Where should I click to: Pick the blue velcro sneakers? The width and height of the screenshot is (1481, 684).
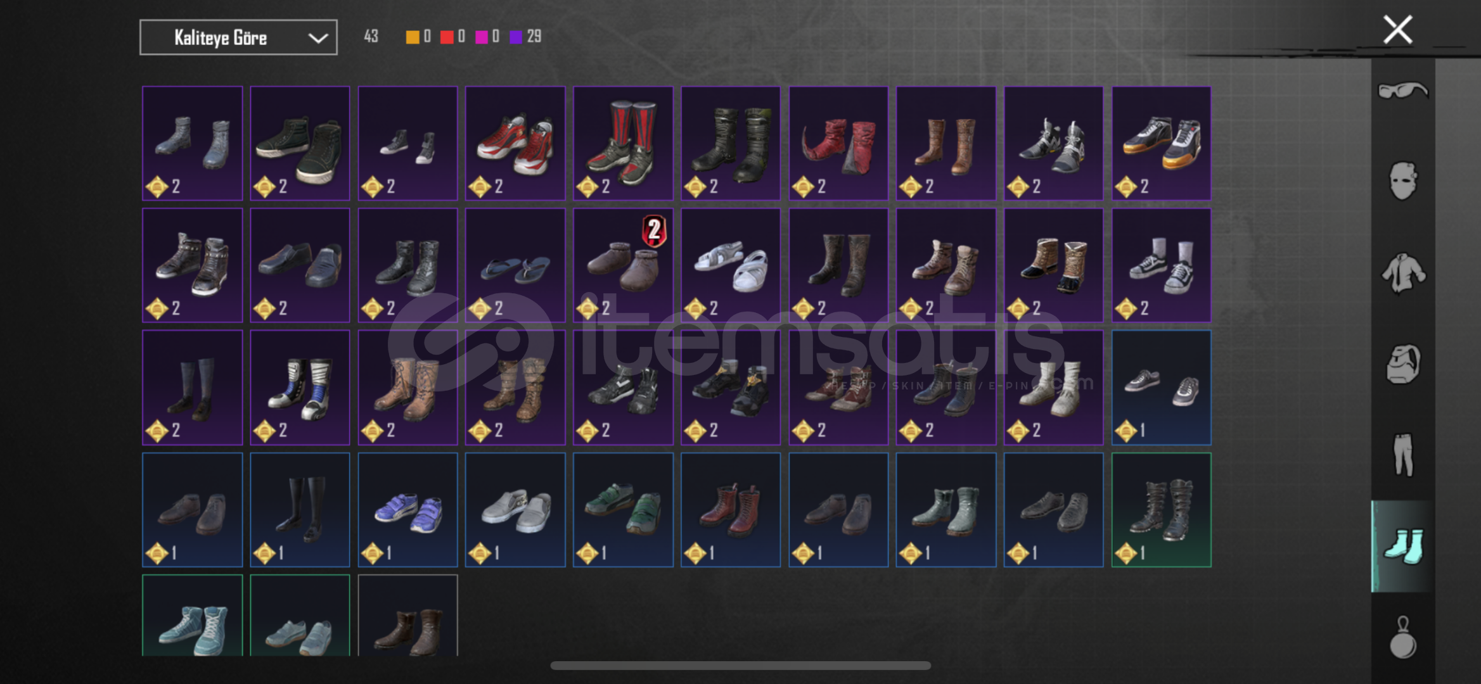[407, 510]
